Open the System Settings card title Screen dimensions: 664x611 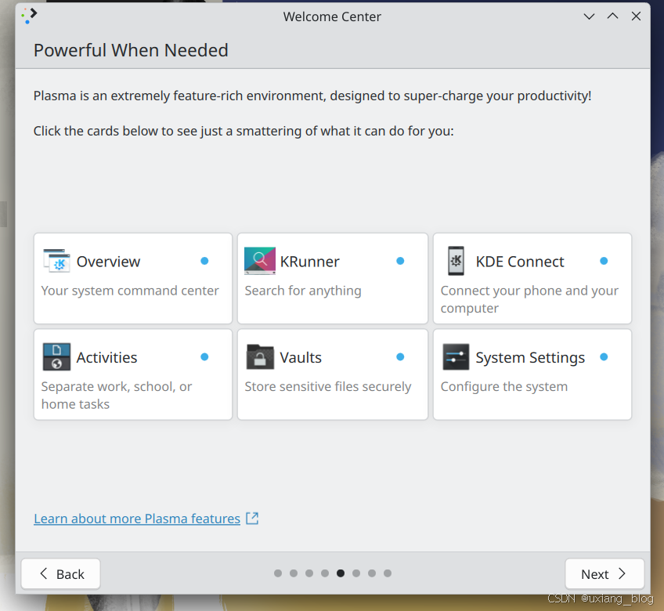point(530,357)
